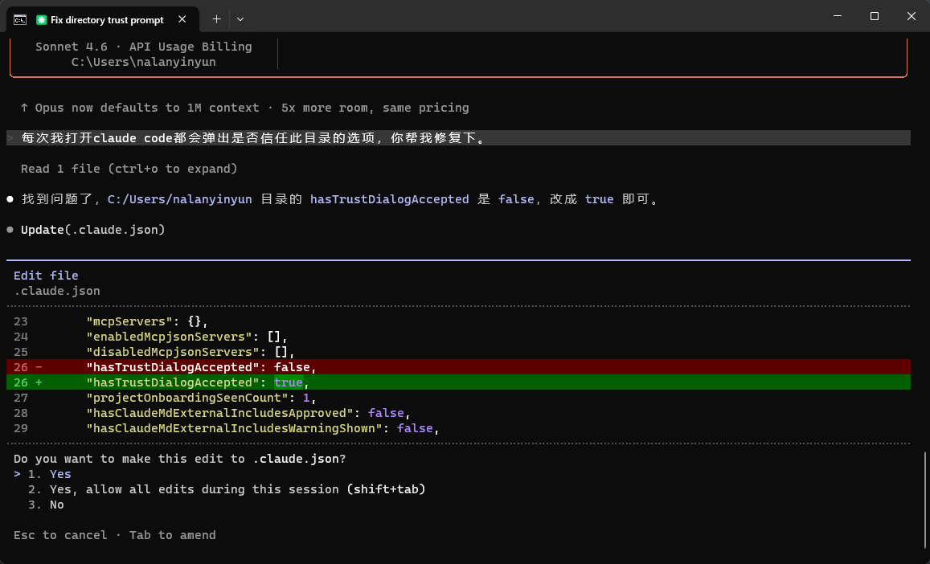This screenshot has width=930, height=564.
Task: Expand the "Read 1 file" collapsed line
Action: [129, 169]
